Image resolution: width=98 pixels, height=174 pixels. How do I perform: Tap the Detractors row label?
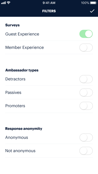(15, 79)
